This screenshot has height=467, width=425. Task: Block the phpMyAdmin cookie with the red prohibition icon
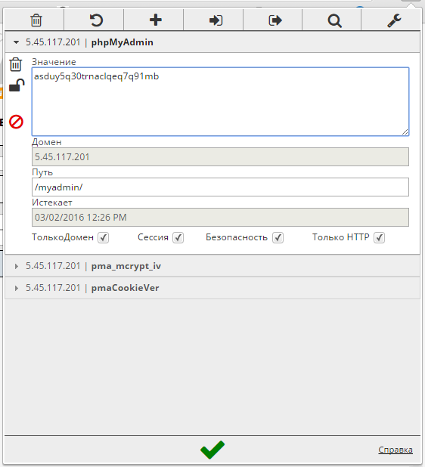tap(16, 122)
